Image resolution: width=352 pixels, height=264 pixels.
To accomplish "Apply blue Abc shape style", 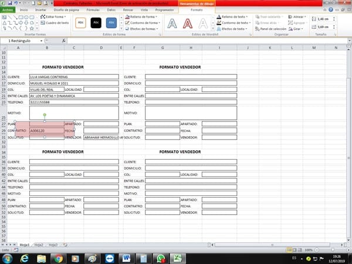I will [111, 23].
